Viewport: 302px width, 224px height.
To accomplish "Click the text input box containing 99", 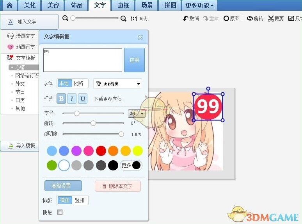I will 82,60.
